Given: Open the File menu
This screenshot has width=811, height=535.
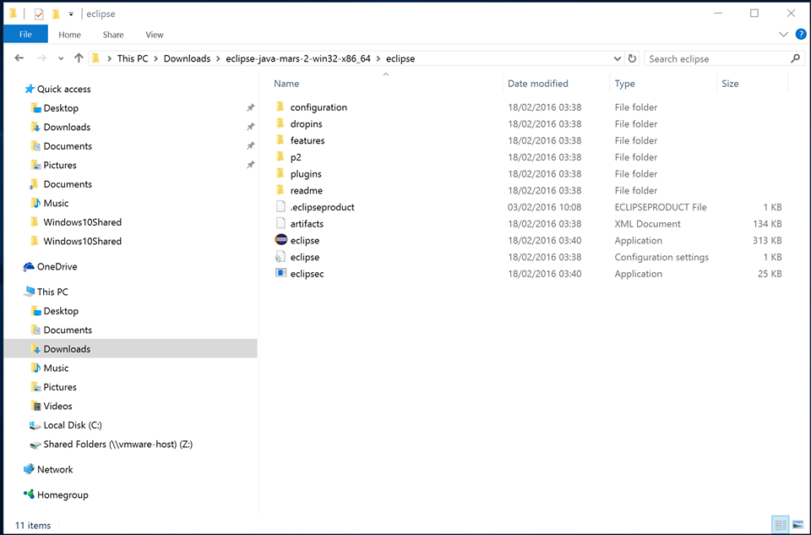Looking at the screenshot, I should [25, 35].
